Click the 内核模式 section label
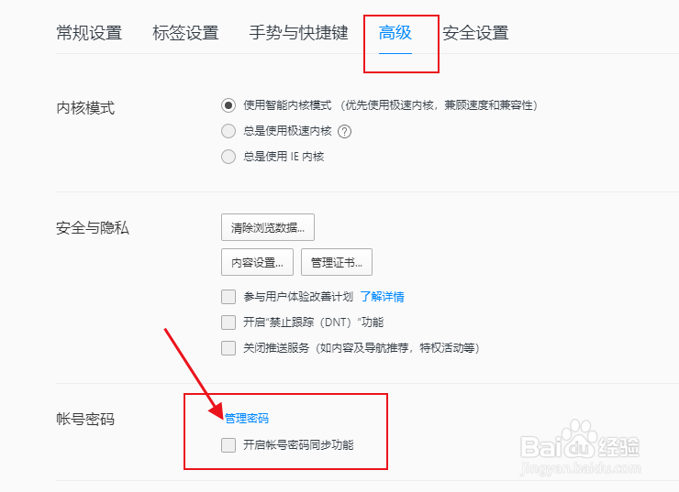The width and height of the screenshot is (679, 492). tap(85, 107)
